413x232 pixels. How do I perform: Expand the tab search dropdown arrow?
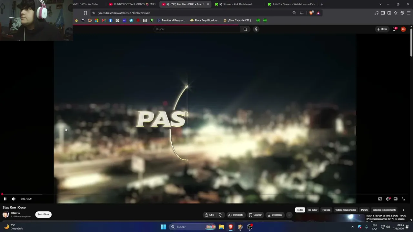[380, 4]
